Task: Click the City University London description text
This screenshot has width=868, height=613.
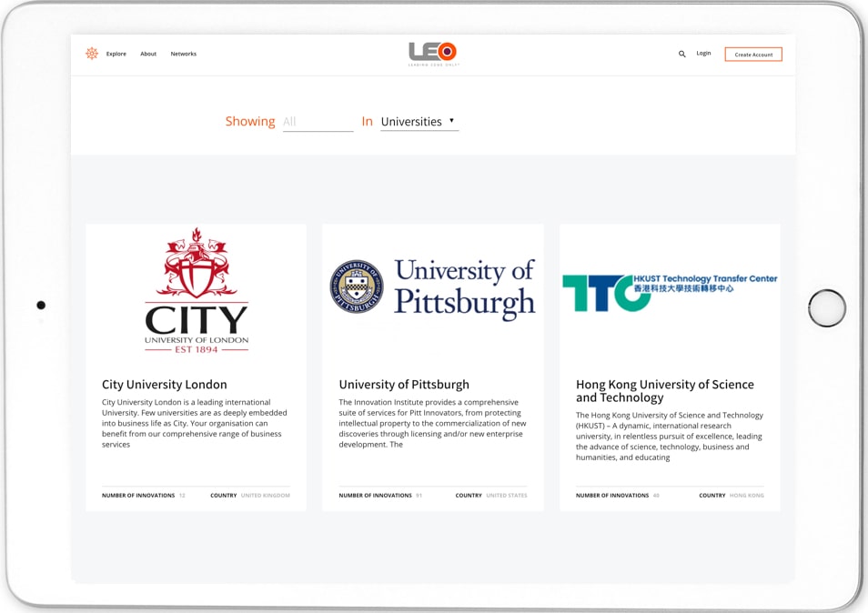Action: coord(195,423)
